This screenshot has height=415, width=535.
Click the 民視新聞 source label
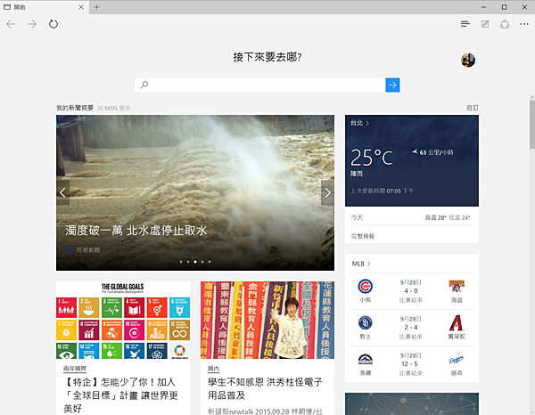[88, 250]
